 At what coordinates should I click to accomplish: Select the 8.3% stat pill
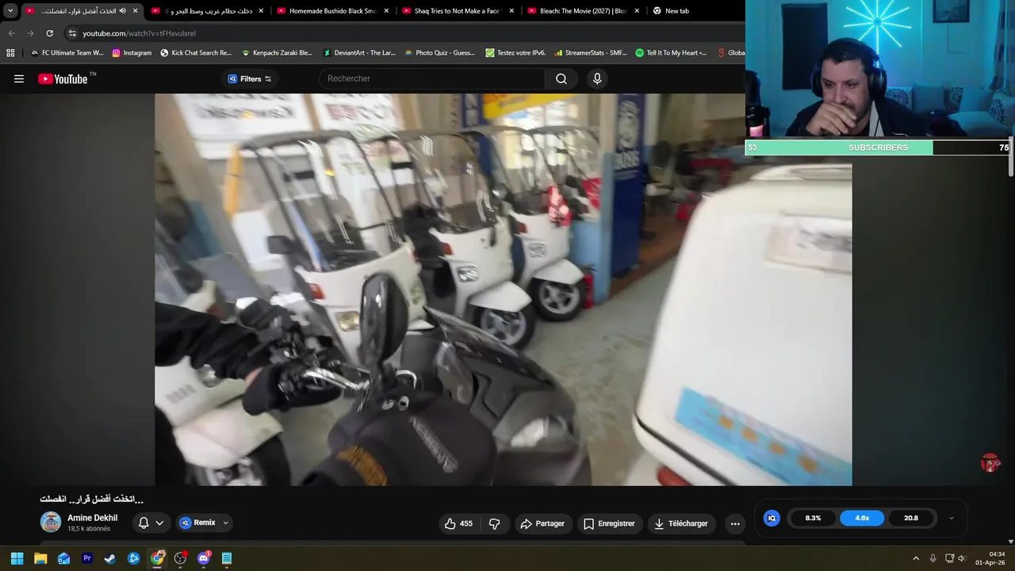click(813, 518)
